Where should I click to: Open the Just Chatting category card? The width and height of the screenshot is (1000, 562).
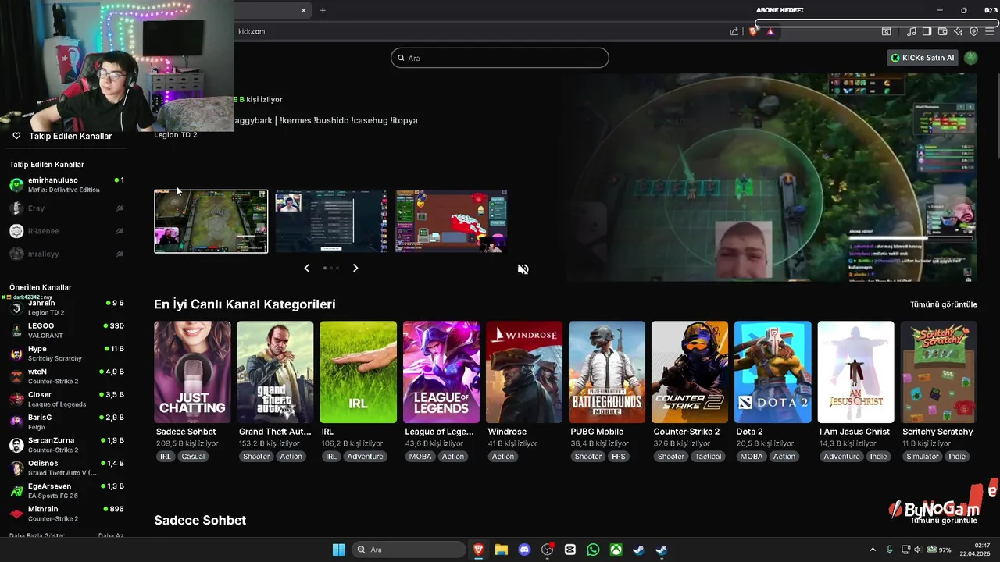(192, 372)
